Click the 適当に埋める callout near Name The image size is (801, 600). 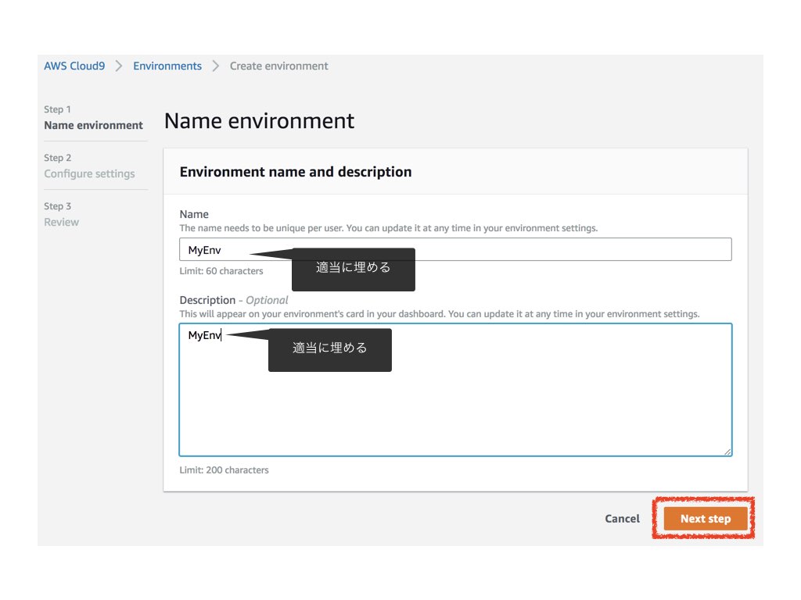pos(353,268)
